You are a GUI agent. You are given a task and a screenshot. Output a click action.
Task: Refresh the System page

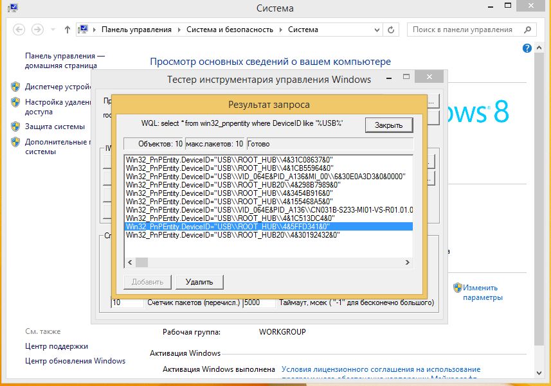point(391,30)
